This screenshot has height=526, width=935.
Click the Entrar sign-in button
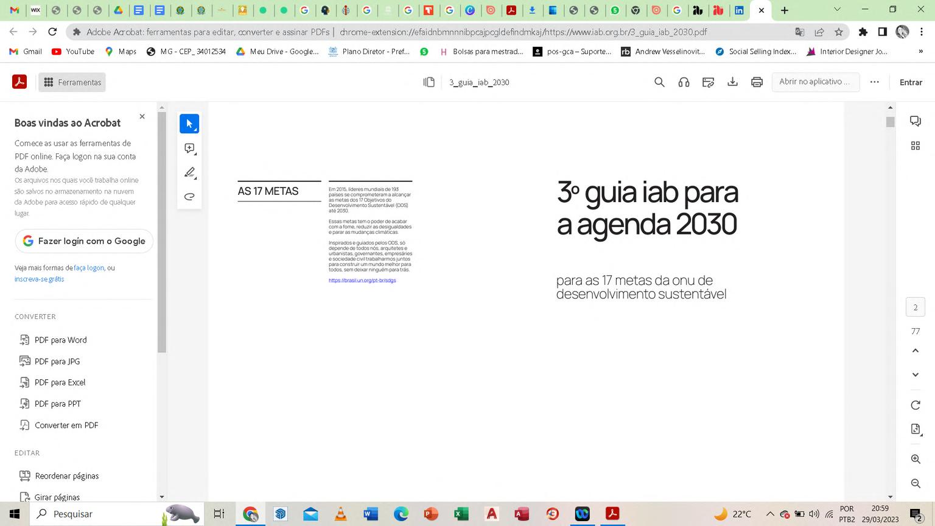pyautogui.click(x=911, y=82)
